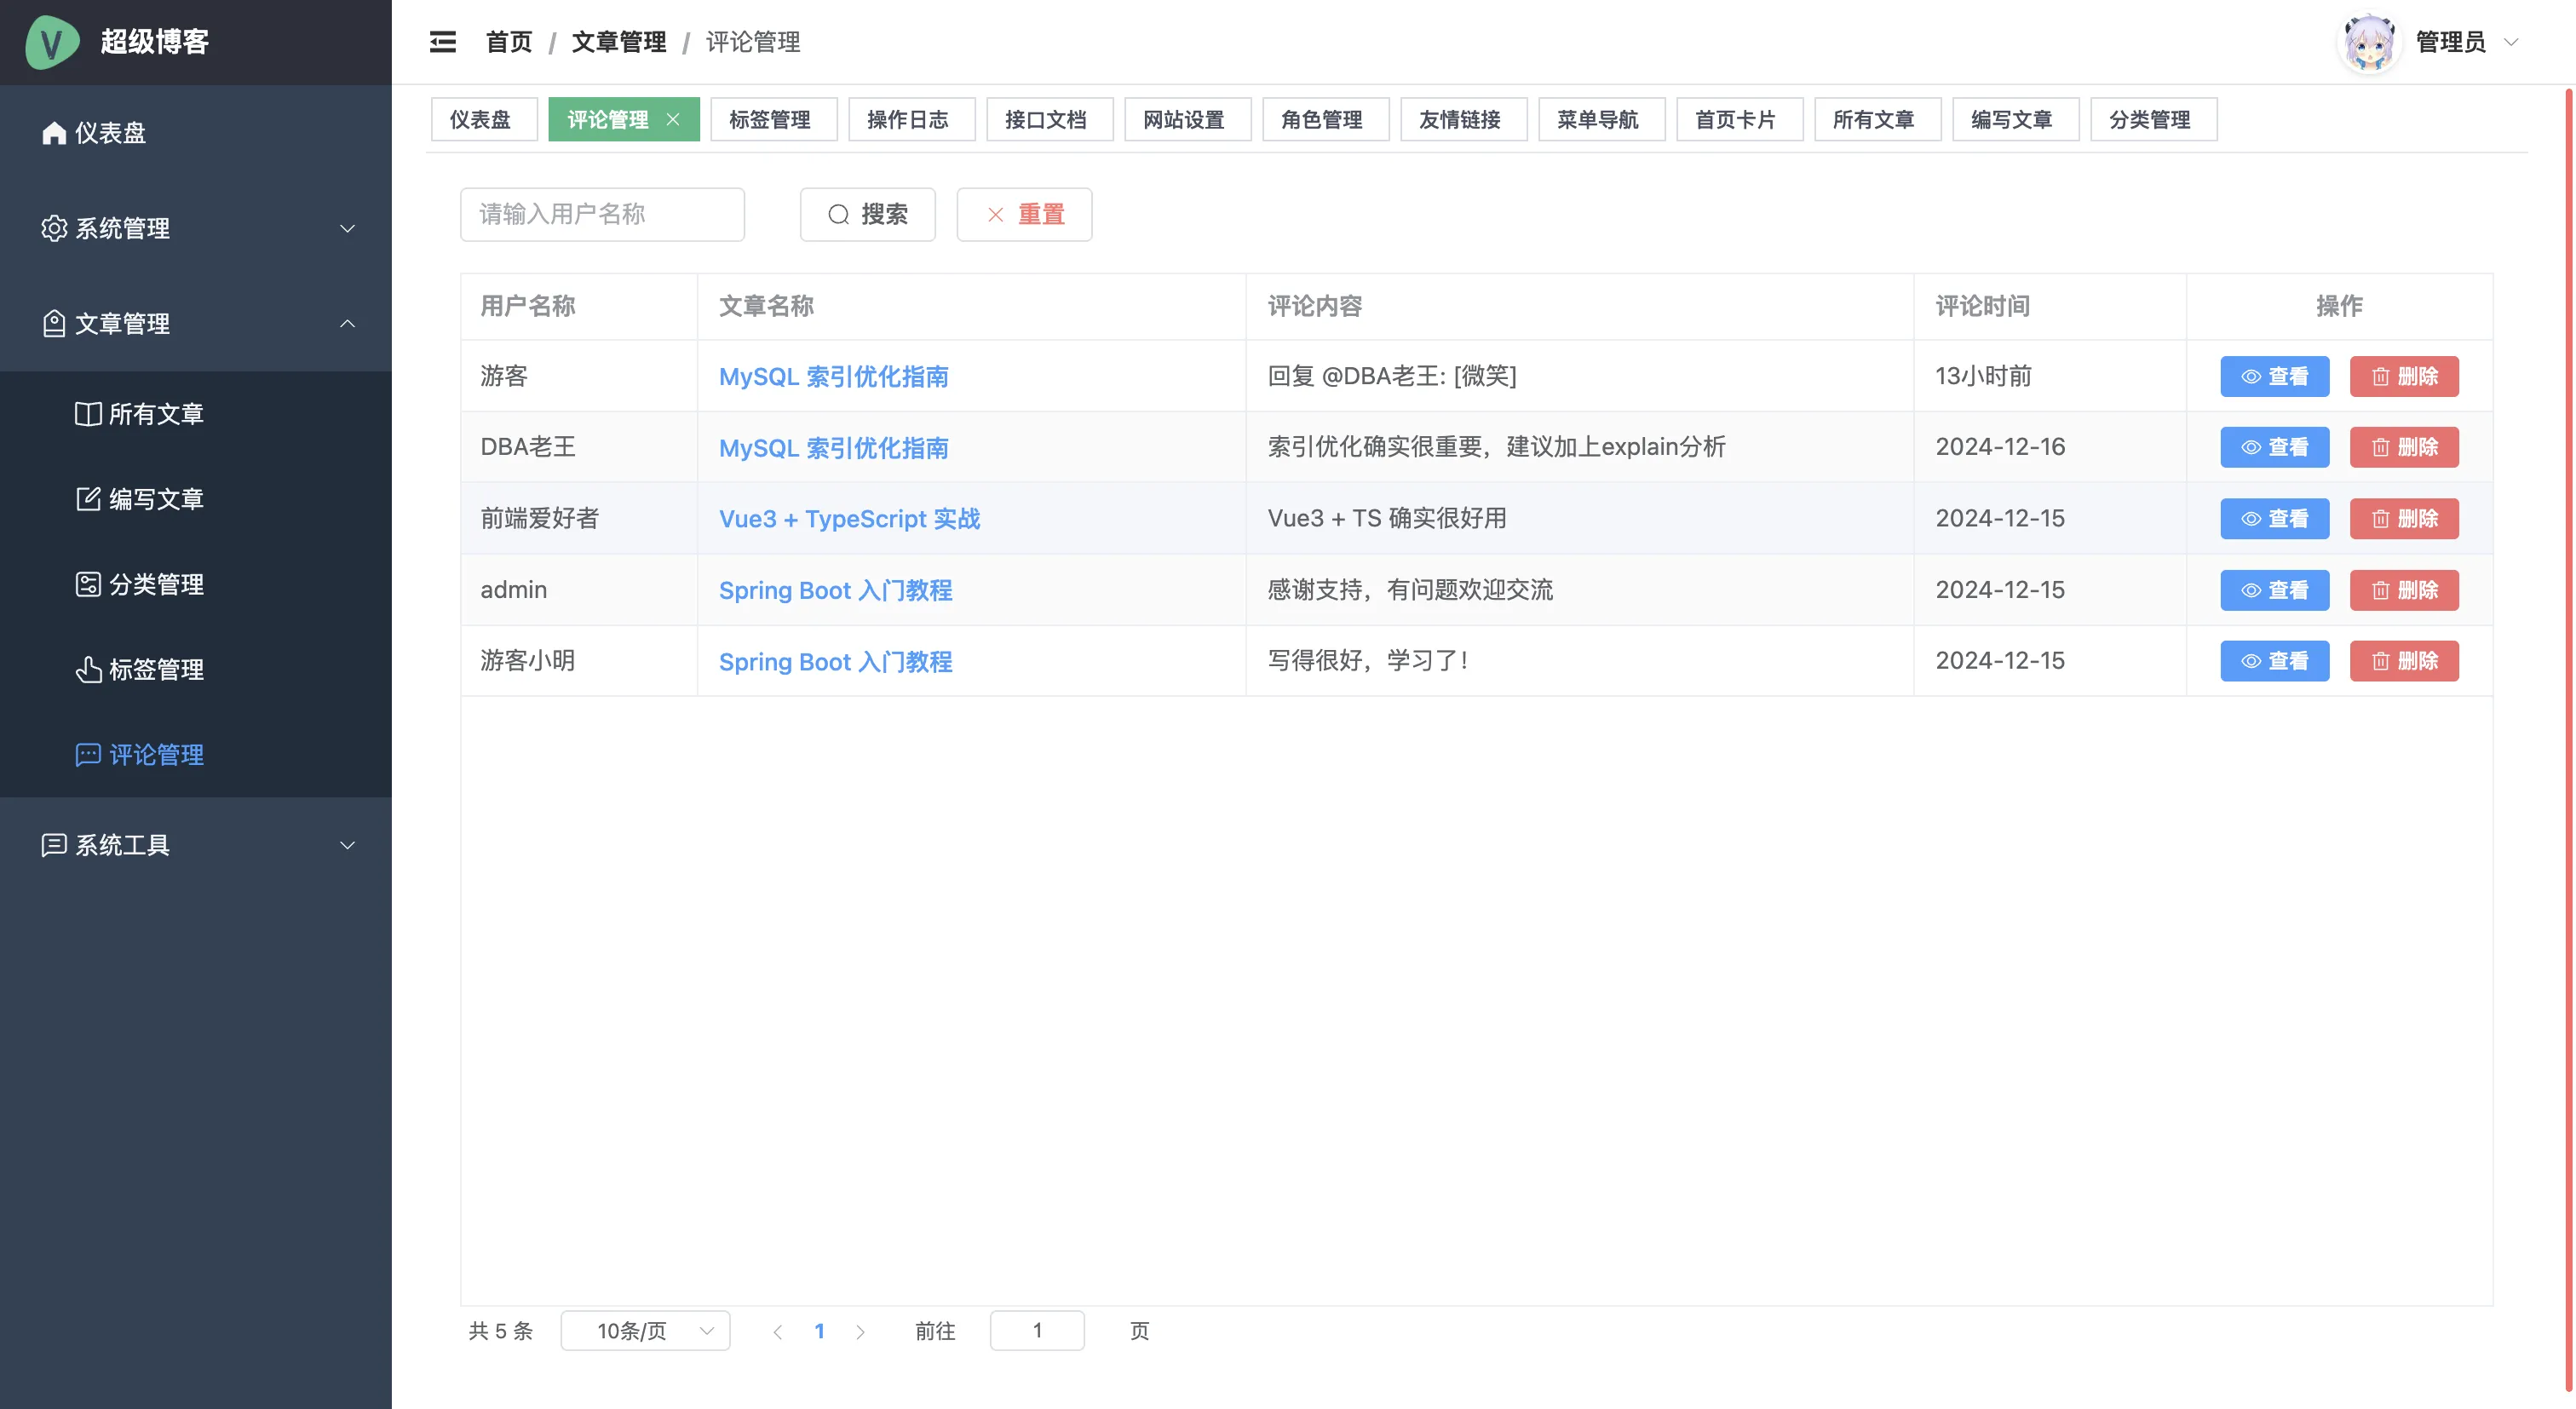2576x1409 pixels.
Task: Expand the 系统工具 sidebar menu
Action: pyautogui.click(x=196, y=845)
